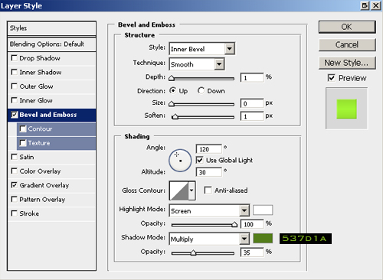Open Blending Options: Default
The height and width of the screenshot is (280, 383).
(52, 44)
